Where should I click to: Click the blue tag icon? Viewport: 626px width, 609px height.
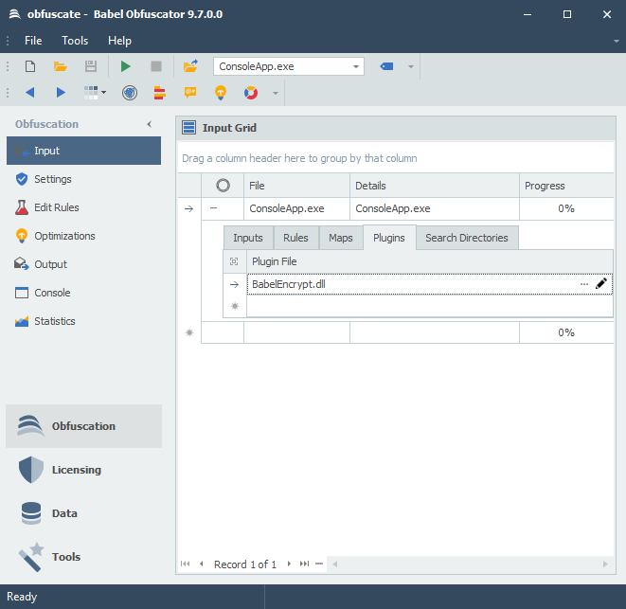point(386,66)
